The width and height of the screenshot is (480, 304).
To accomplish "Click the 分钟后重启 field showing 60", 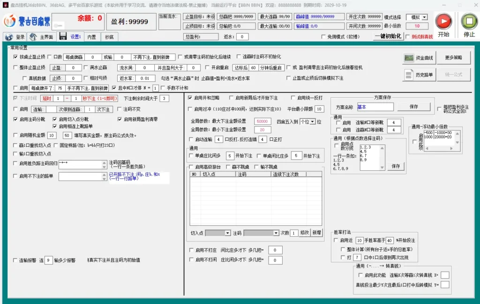I will [x=253, y=68].
